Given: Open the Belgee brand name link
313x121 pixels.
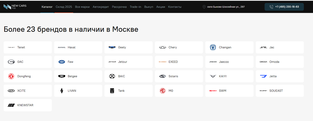Looking at the screenshot, I should pyautogui.click(x=73, y=76).
